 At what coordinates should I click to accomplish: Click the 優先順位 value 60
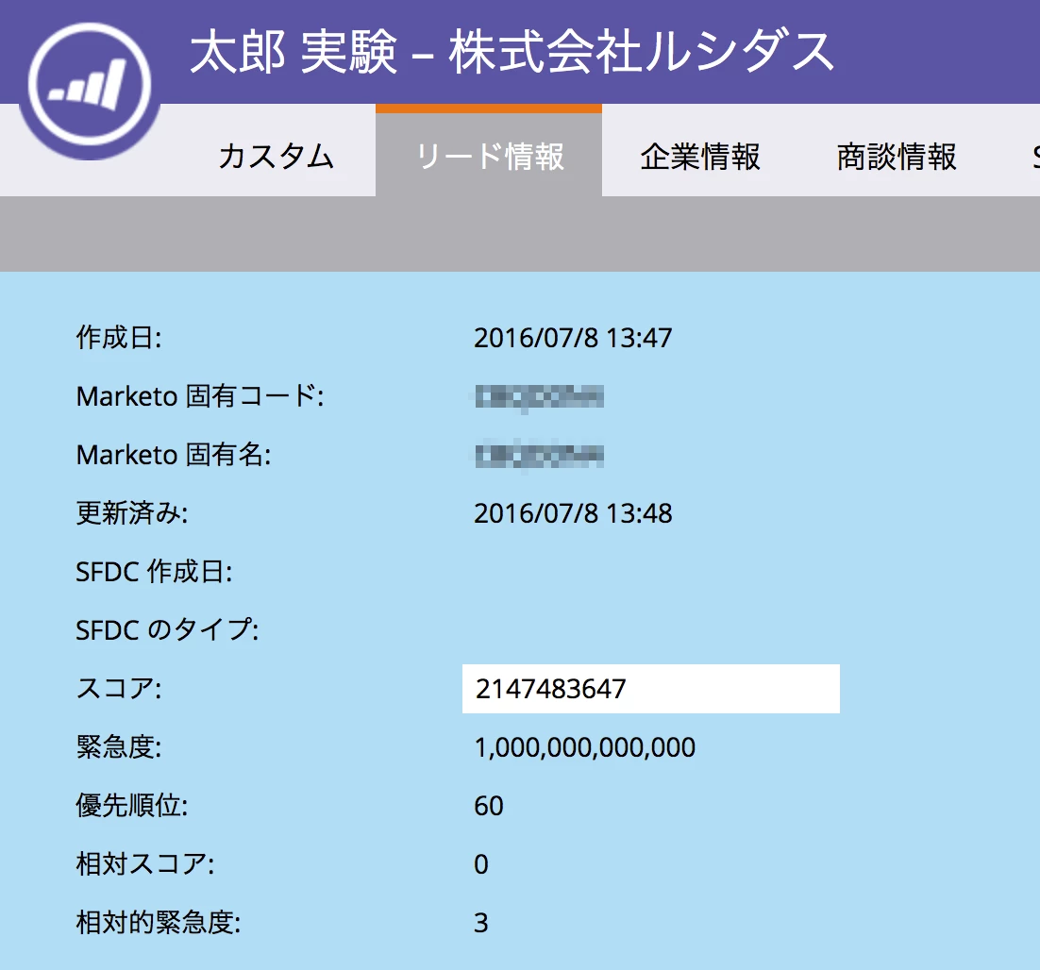(489, 806)
